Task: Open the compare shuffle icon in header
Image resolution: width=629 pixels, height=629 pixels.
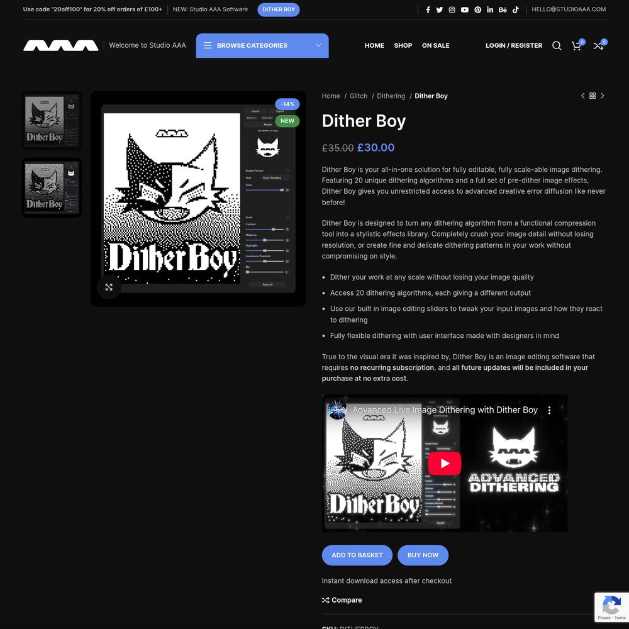Action: click(598, 46)
